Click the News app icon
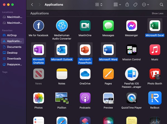 39,74
